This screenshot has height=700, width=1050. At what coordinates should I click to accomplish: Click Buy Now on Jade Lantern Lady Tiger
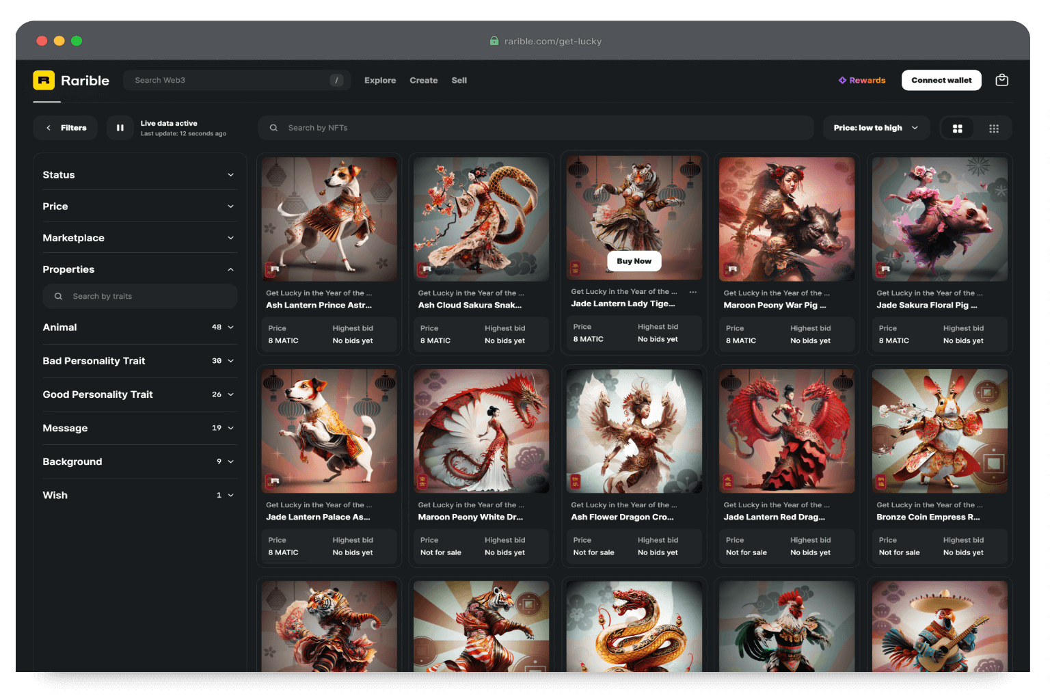[x=634, y=261]
